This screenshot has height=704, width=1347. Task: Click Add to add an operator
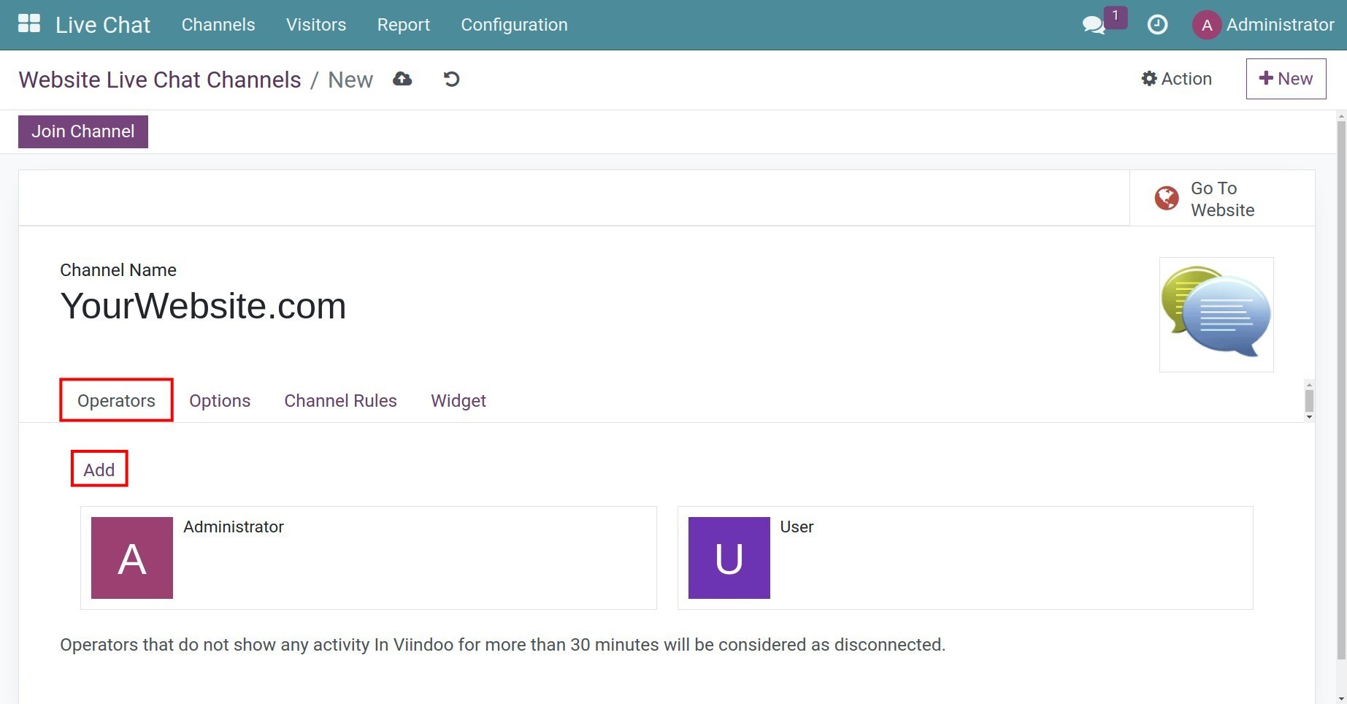click(99, 470)
